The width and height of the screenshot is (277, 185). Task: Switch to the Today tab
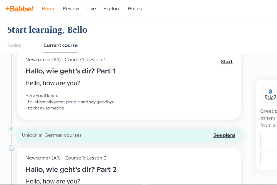[x=14, y=45]
